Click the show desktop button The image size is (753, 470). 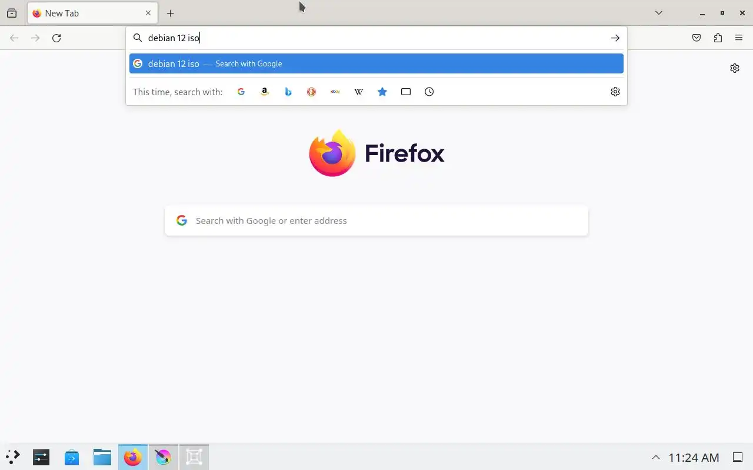pyautogui.click(x=738, y=457)
